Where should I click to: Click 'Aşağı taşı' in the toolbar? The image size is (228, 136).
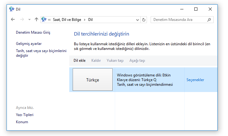tap(137, 61)
